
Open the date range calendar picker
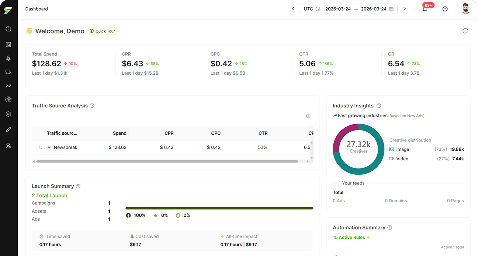tap(391, 9)
